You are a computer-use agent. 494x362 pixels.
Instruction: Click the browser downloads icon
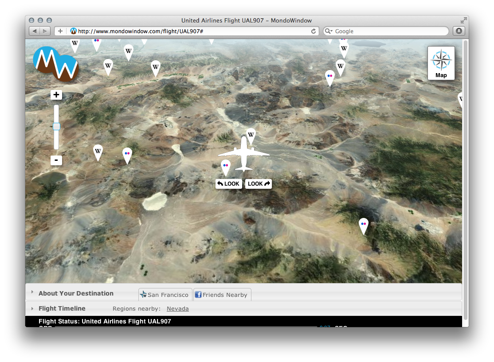pos(459,31)
